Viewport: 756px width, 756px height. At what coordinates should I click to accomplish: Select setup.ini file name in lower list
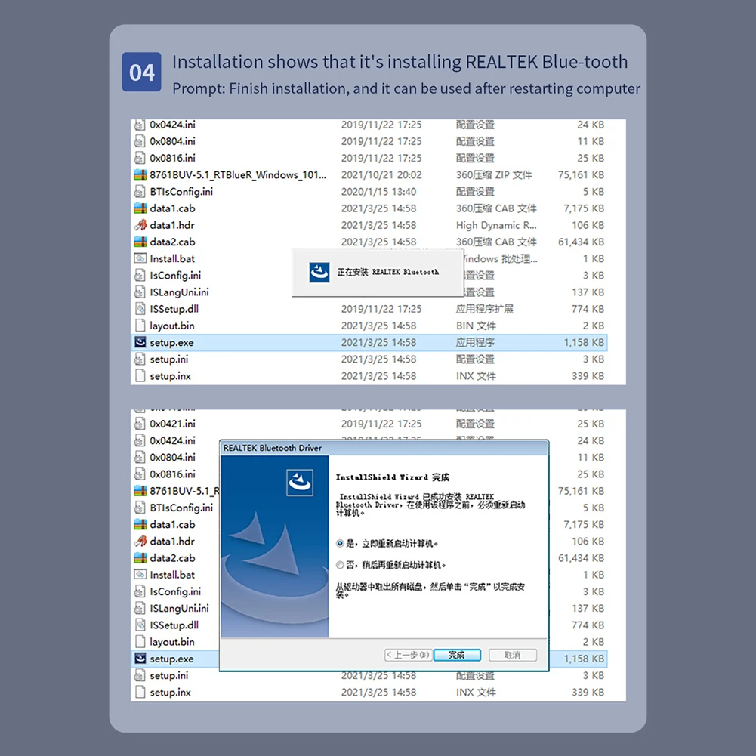169,675
